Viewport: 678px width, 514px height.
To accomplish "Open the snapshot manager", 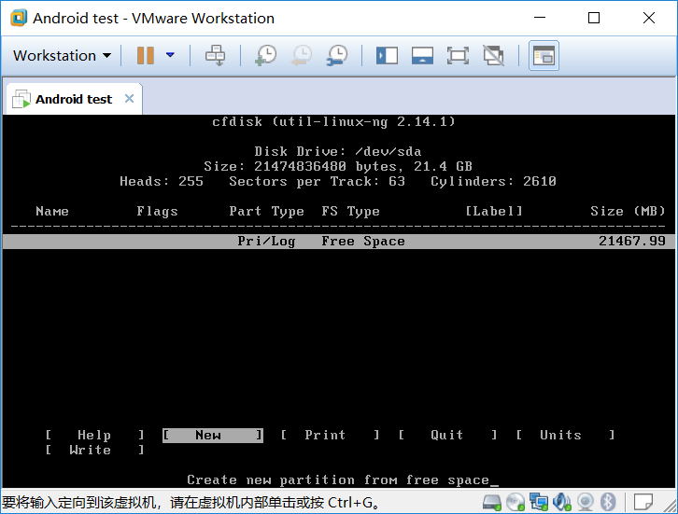I will click(337, 56).
